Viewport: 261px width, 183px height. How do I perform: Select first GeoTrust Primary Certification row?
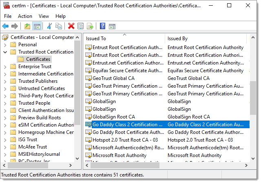[167, 86]
